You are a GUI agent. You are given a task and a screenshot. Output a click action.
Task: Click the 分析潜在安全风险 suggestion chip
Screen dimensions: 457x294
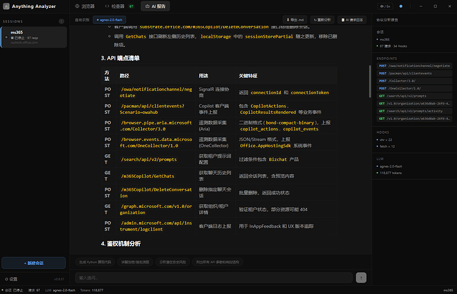(x=172, y=262)
